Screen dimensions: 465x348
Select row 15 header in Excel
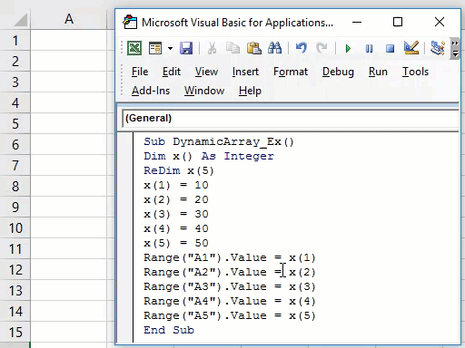click(x=15, y=332)
